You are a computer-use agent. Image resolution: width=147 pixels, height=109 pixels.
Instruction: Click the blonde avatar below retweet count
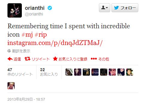pyautogui.click(x=11, y=86)
